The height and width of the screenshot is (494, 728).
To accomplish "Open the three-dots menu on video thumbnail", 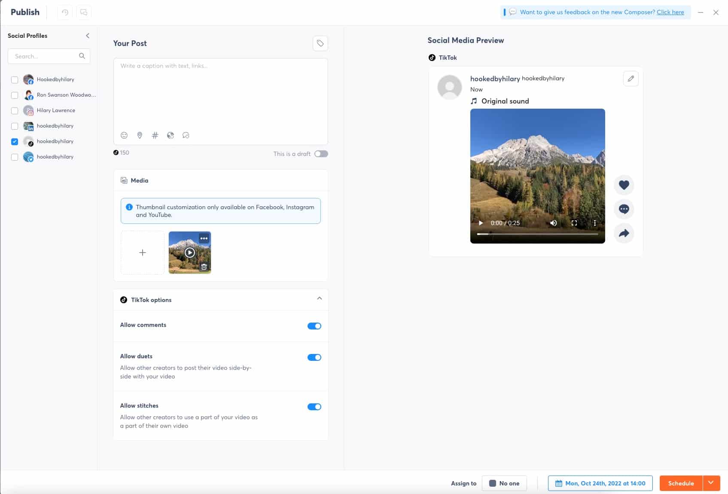I will coord(204,238).
